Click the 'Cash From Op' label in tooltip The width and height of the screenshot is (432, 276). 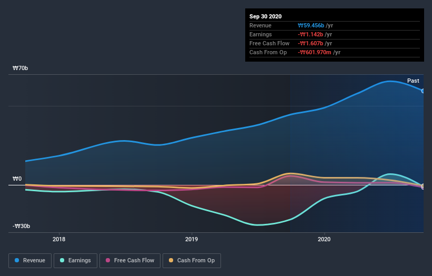pos(268,52)
